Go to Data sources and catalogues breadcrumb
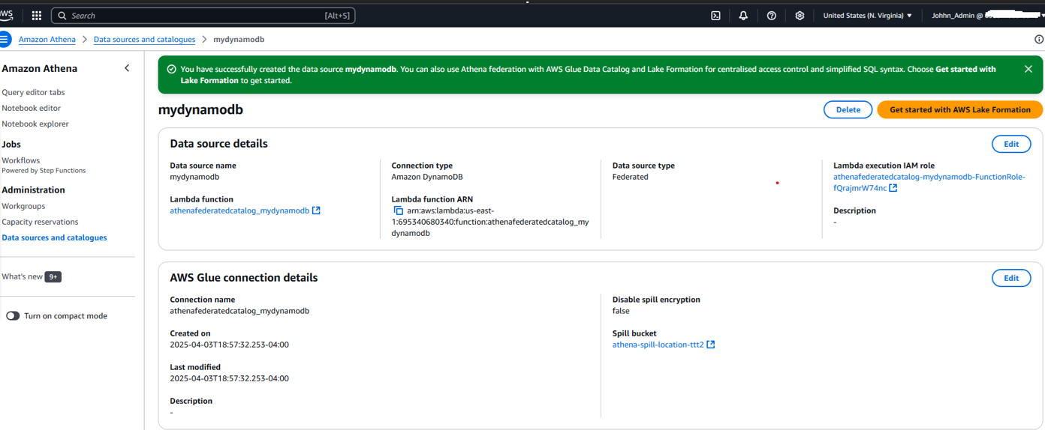This screenshot has height=430, width=1045. [x=144, y=40]
